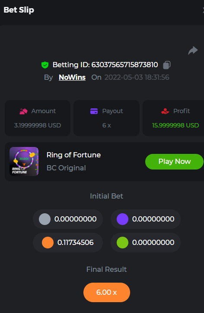Select the orange color bet swatch
The height and width of the screenshot is (313, 204).
click(x=48, y=242)
